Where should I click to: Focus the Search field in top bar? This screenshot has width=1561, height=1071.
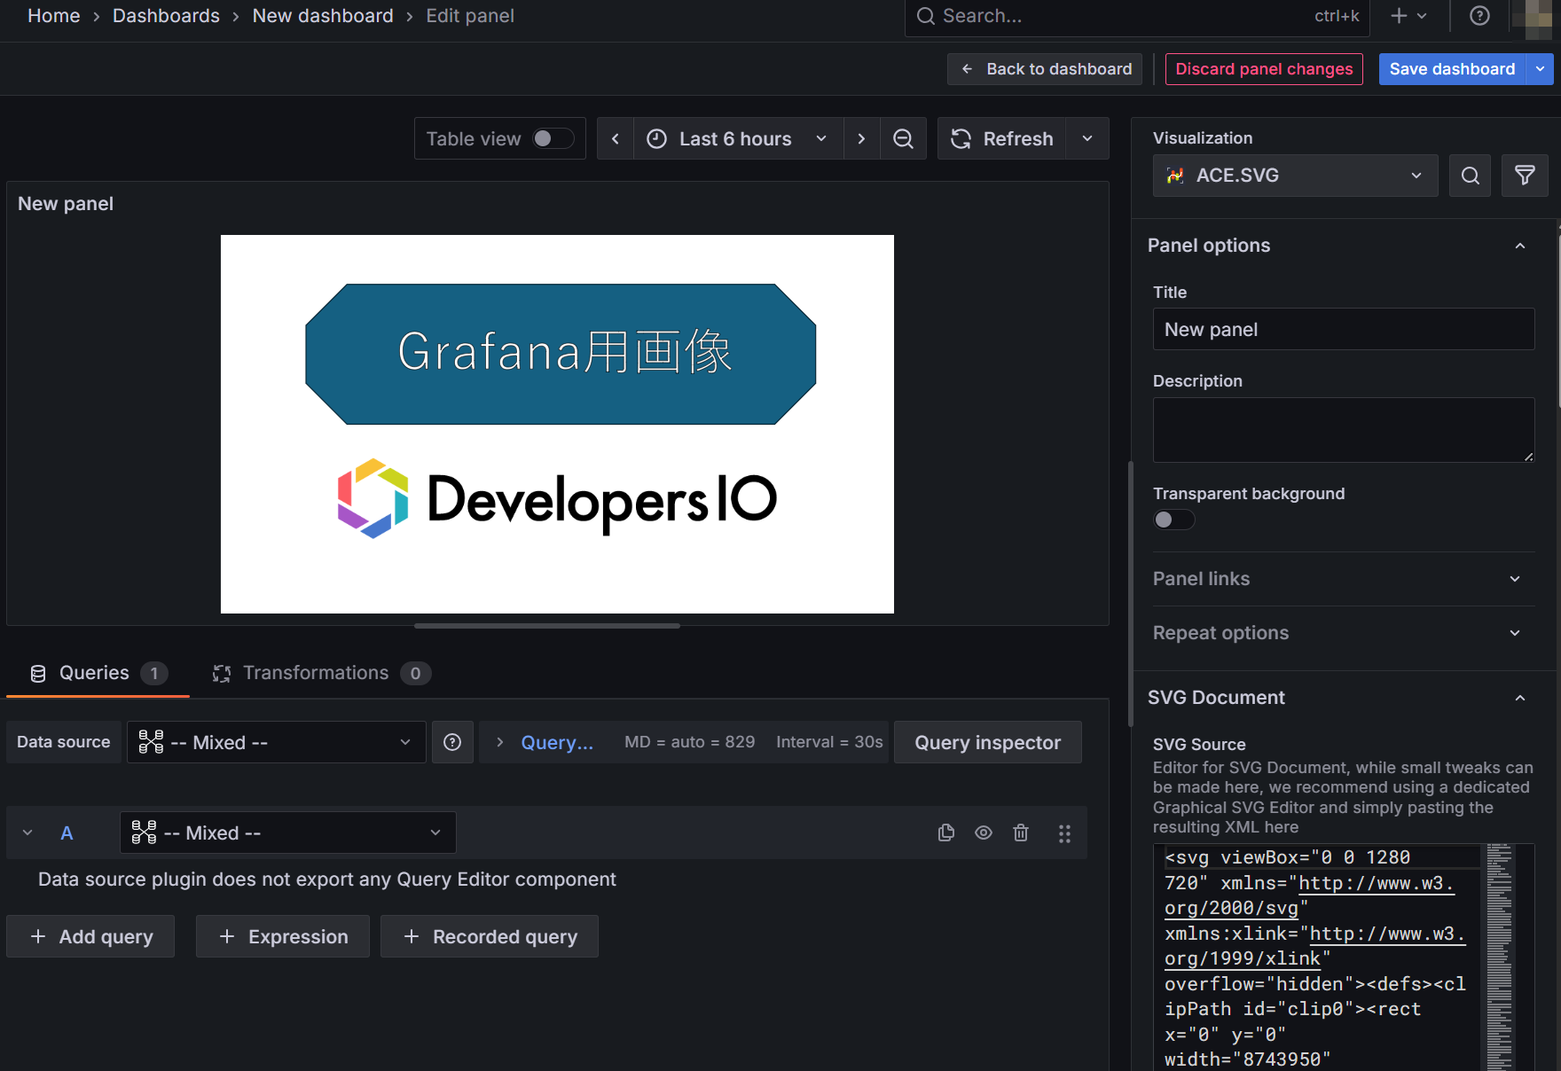tap(1137, 17)
